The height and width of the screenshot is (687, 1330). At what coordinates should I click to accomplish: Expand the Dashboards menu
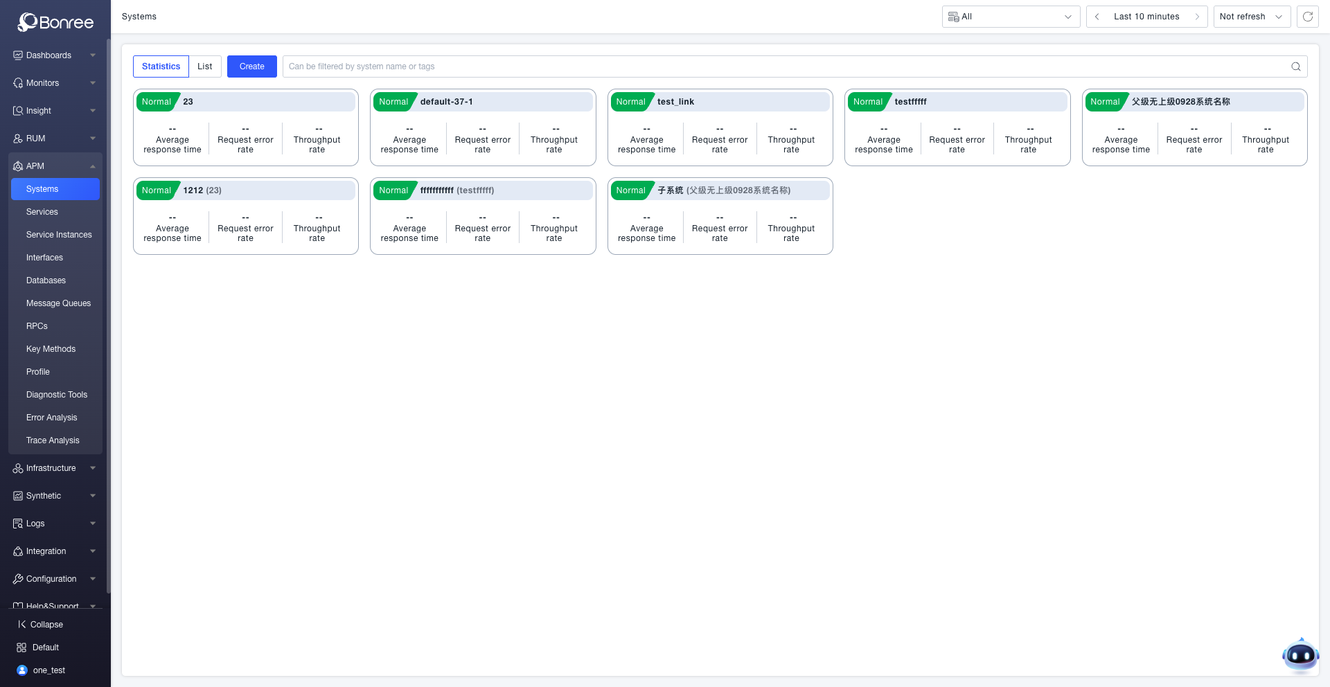[x=55, y=55]
